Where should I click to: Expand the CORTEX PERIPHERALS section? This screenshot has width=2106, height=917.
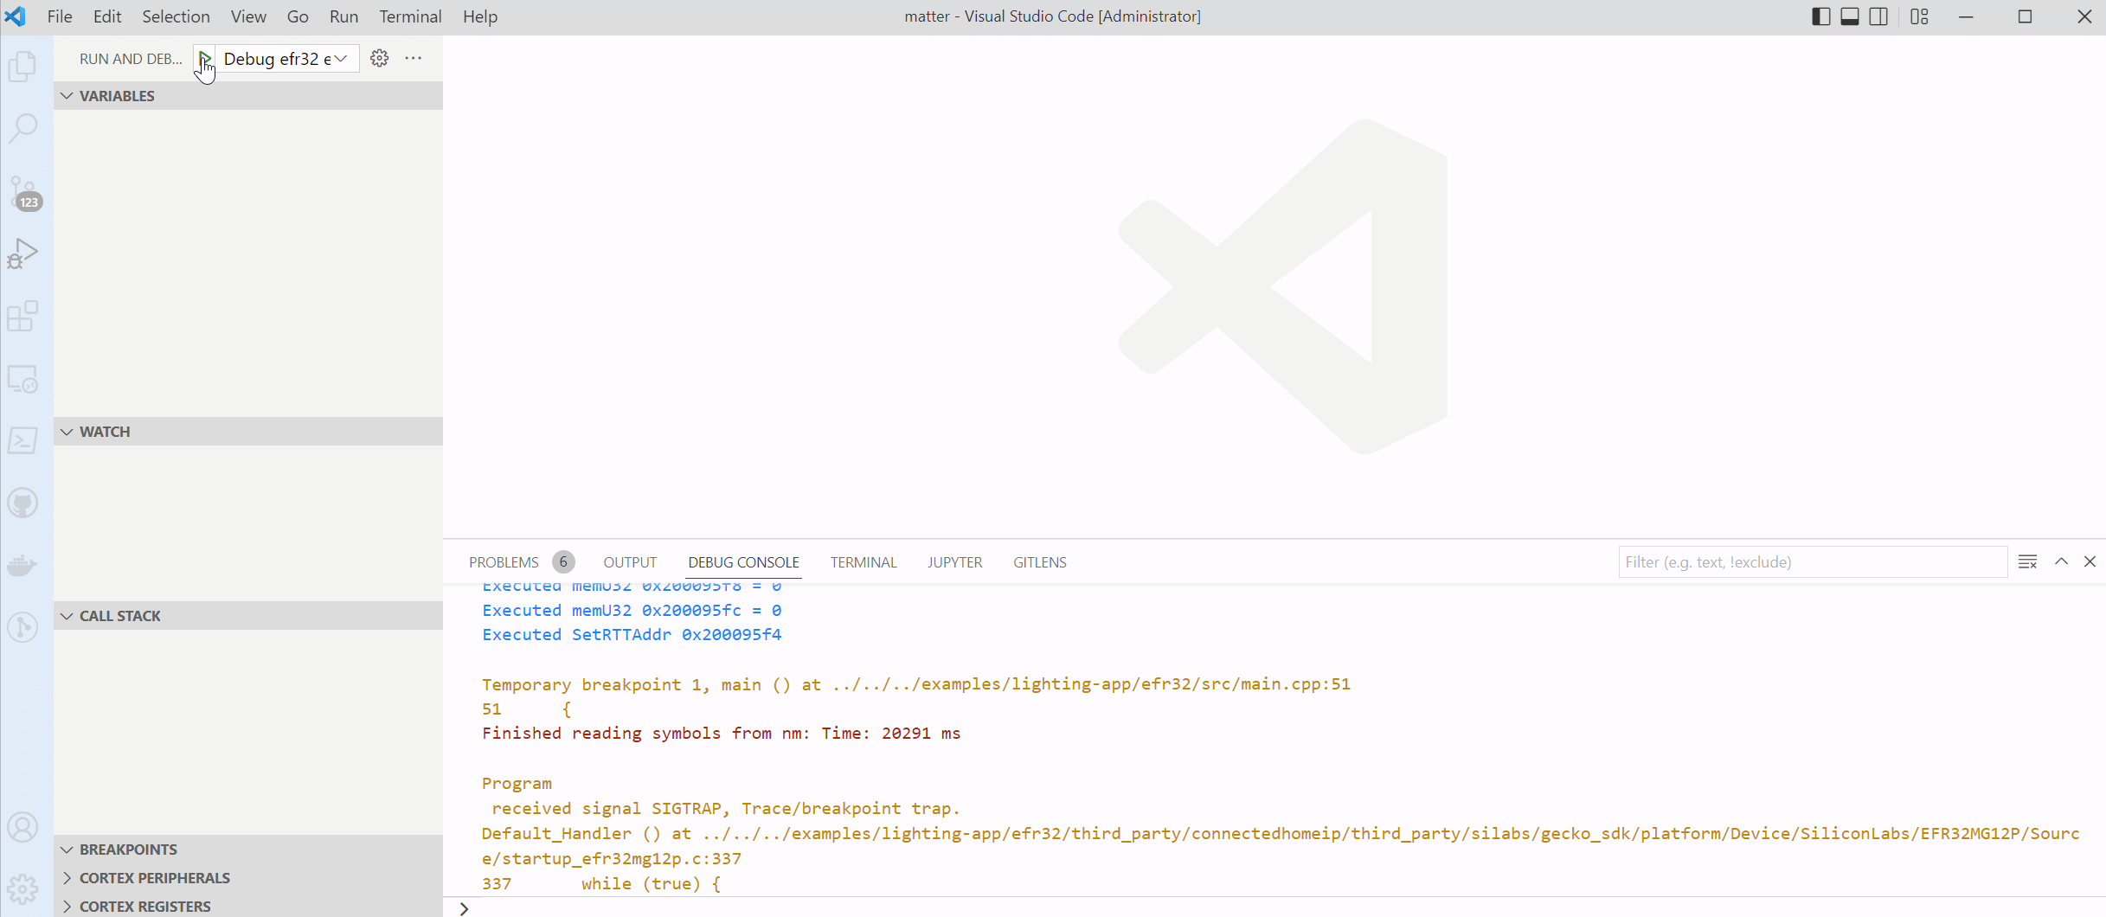(248, 878)
